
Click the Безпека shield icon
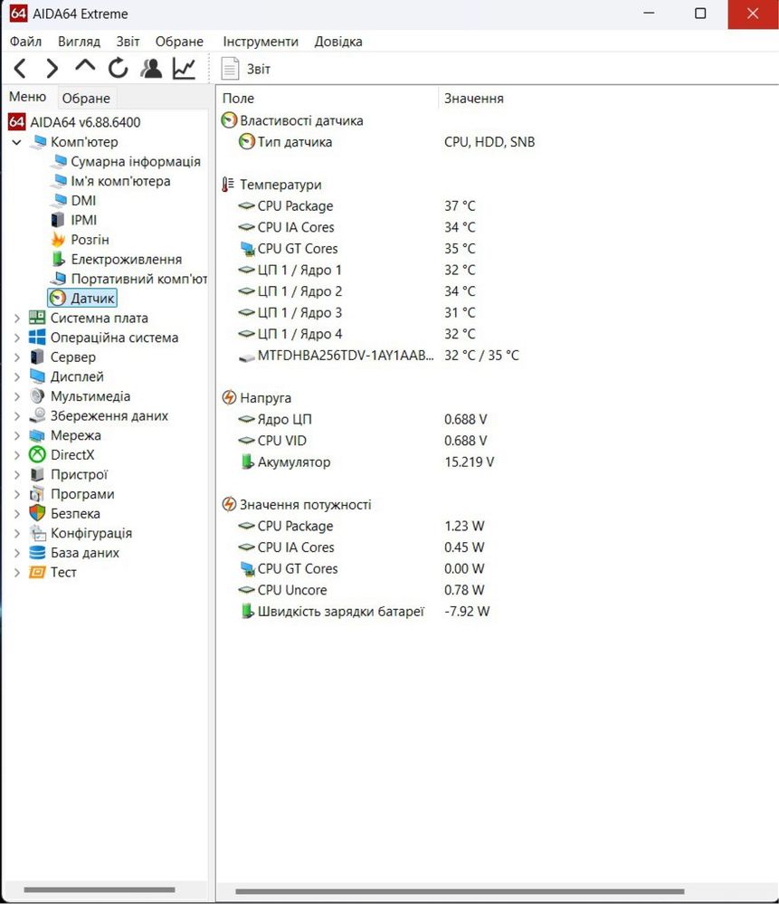click(x=37, y=513)
